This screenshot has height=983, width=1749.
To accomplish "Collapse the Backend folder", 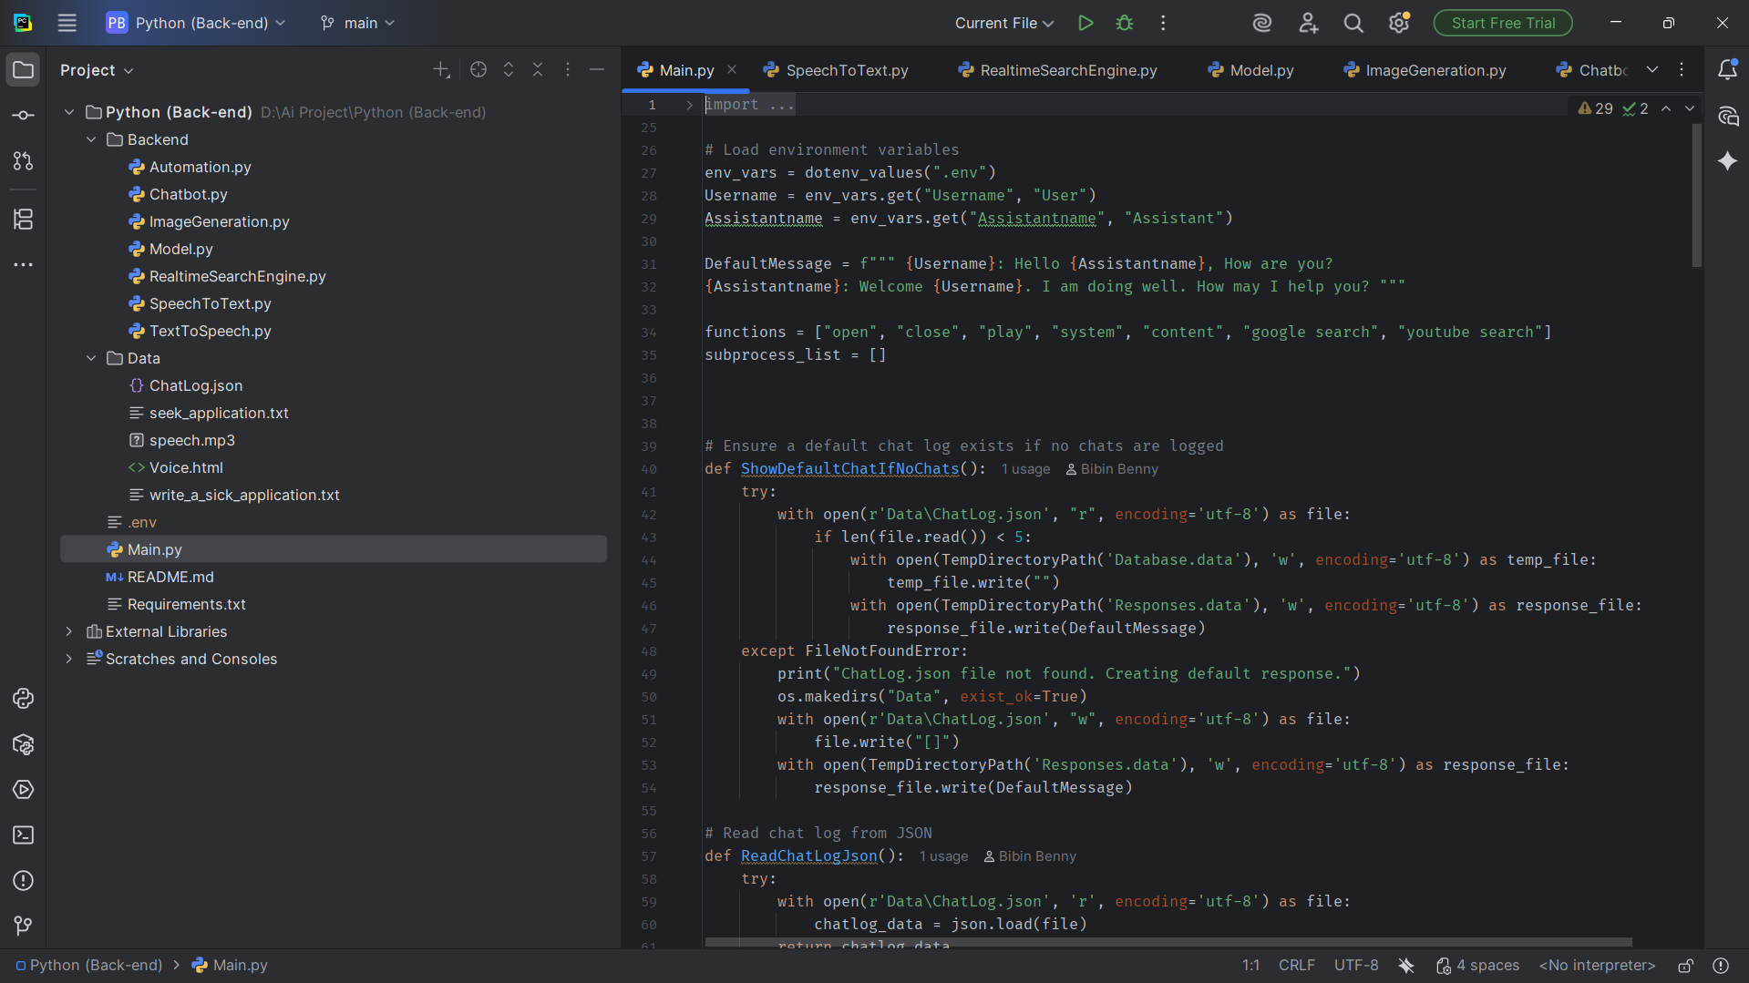I will 91,139.
